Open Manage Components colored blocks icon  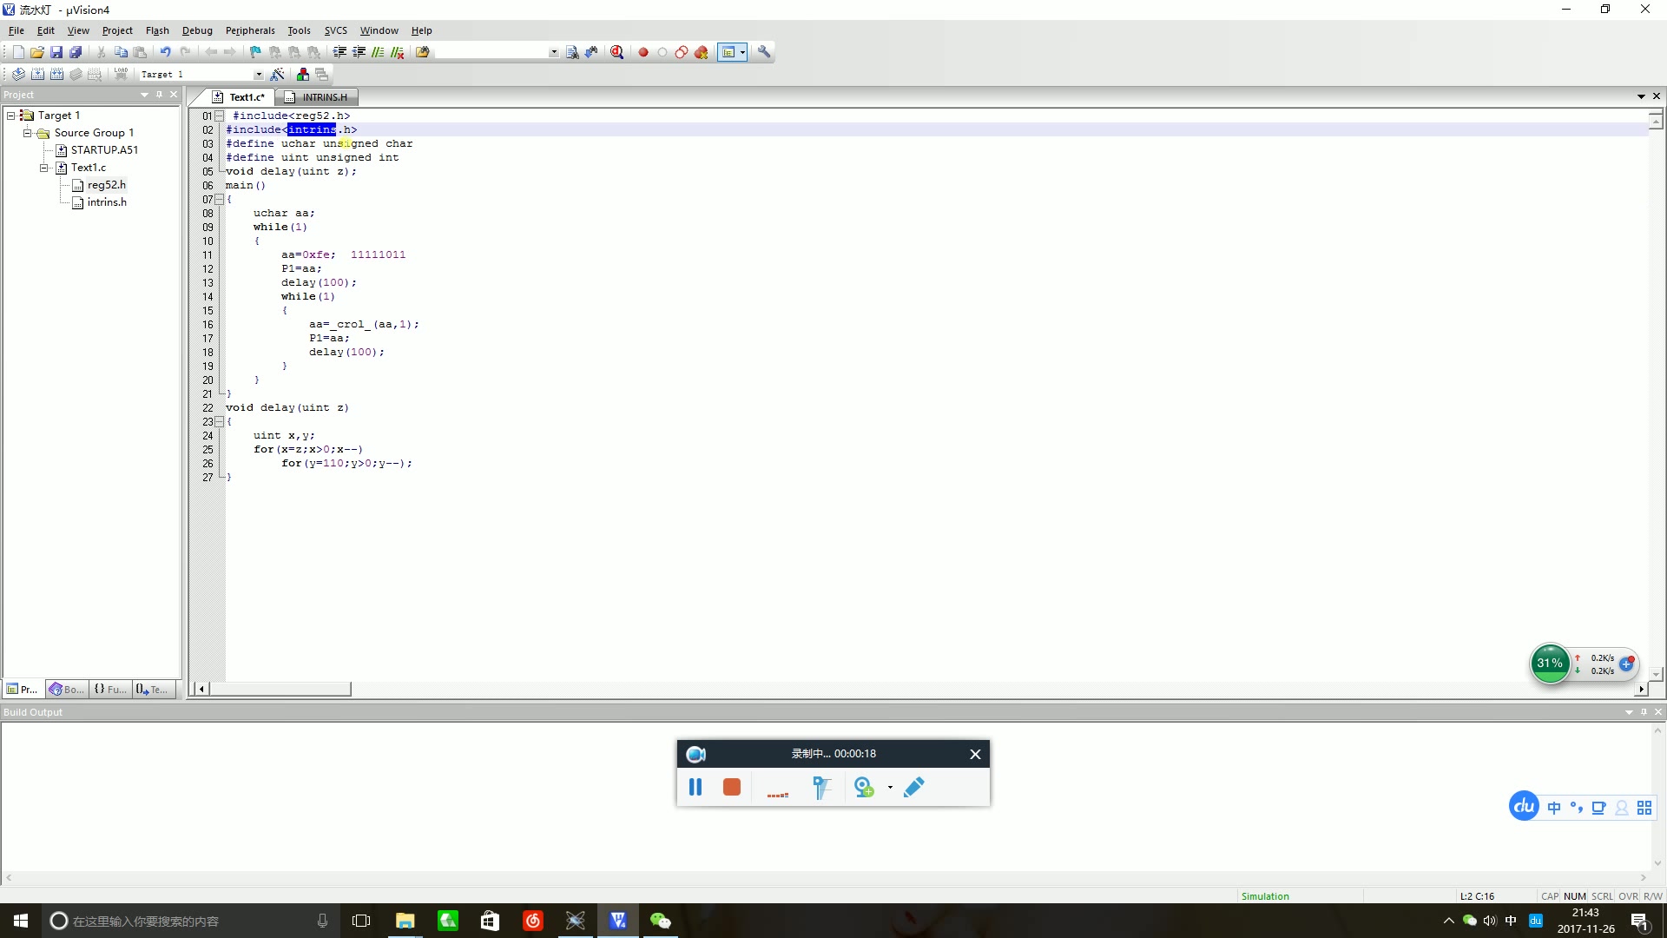[303, 75]
